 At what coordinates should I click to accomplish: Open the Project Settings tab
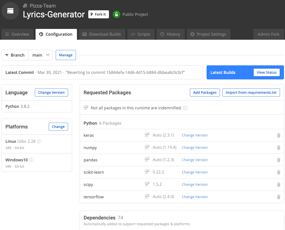(x=208, y=34)
